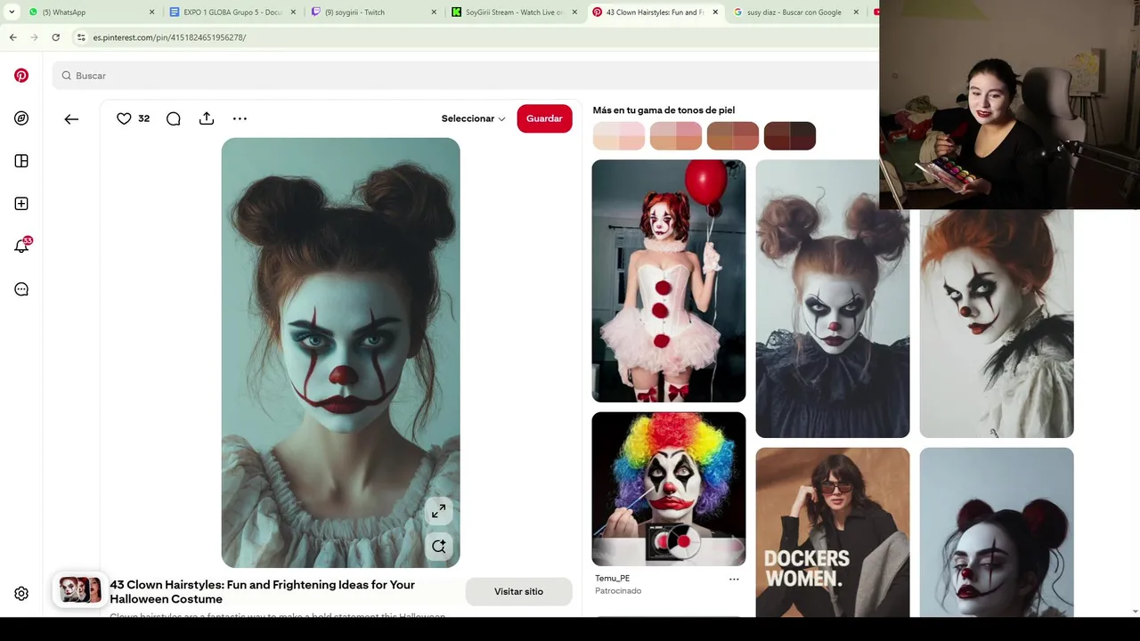Open the Seleccionar board dropdown
The width and height of the screenshot is (1140, 641).
(x=473, y=118)
